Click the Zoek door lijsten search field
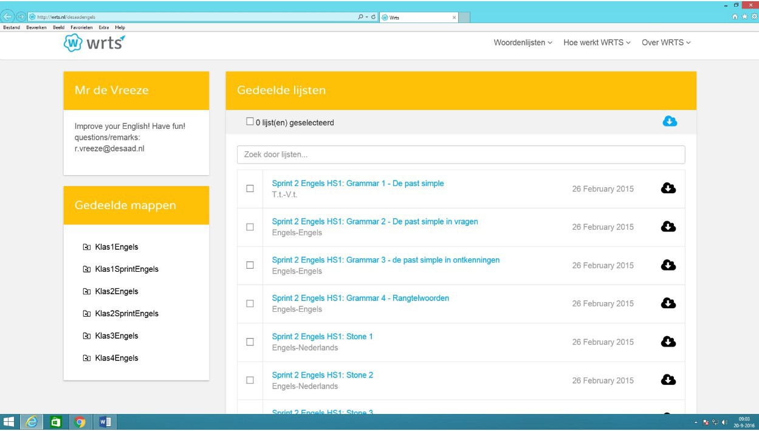The width and height of the screenshot is (759, 431). [x=461, y=154]
